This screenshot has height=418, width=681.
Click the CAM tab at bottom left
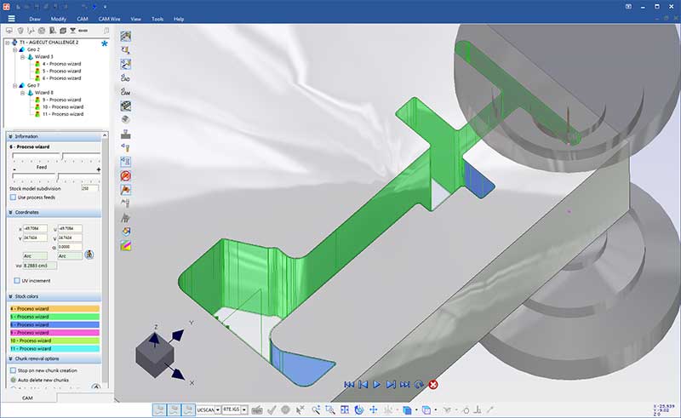[27, 398]
